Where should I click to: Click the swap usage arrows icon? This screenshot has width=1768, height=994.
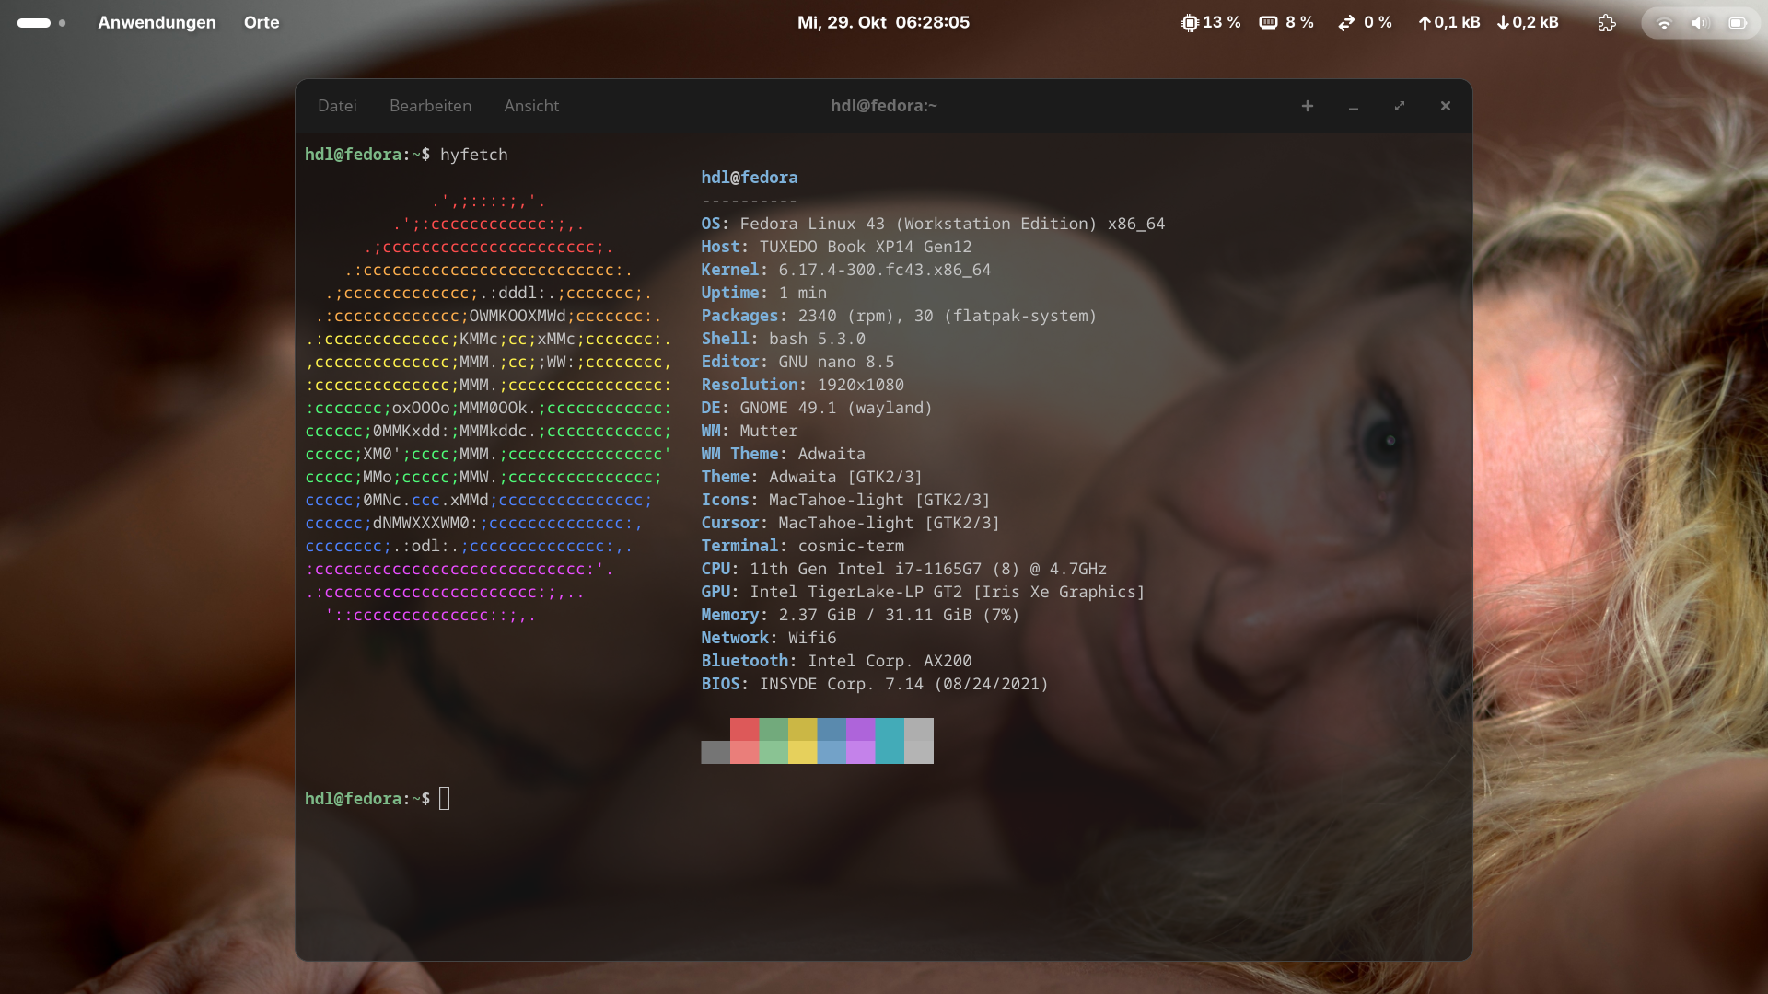[x=1346, y=23]
